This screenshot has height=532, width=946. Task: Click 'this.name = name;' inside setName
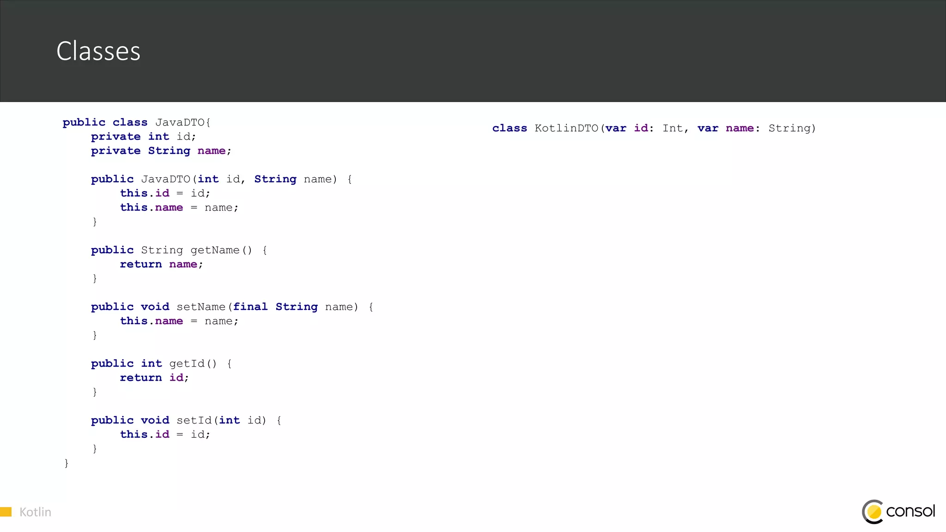coord(179,321)
